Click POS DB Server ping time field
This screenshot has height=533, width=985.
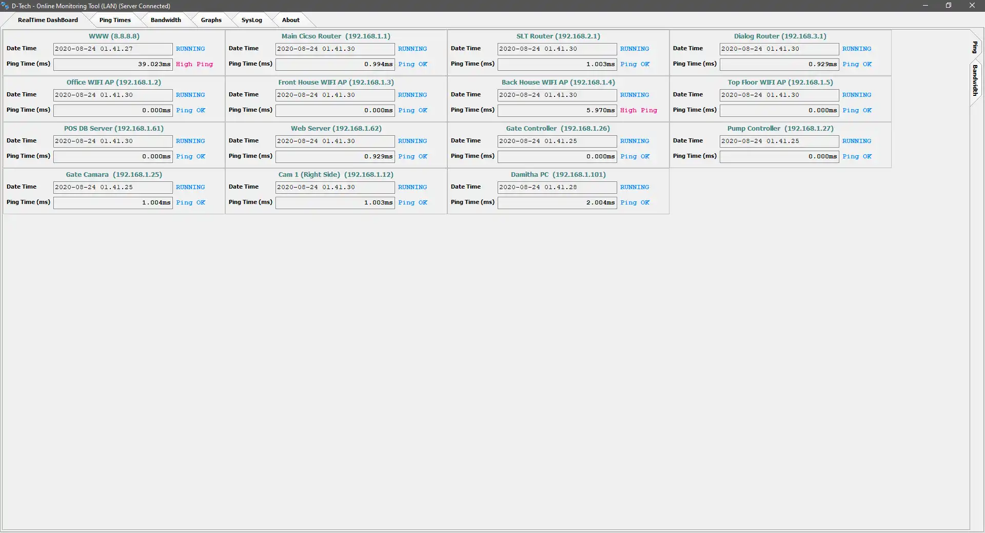point(113,157)
